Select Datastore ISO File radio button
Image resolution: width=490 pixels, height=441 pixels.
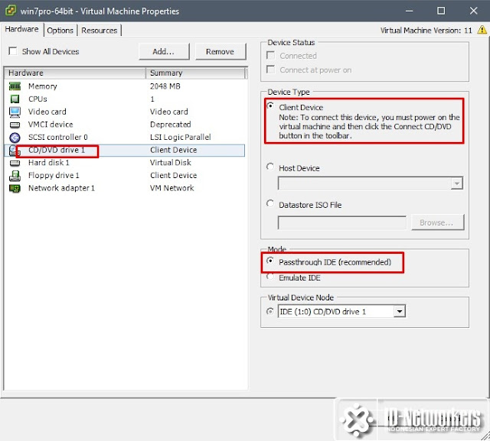pyautogui.click(x=270, y=203)
